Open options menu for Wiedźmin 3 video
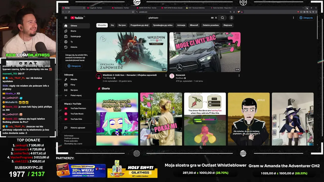Image resolution: width=324 pixels, height=182 pixels. click(x=166, y=75)
